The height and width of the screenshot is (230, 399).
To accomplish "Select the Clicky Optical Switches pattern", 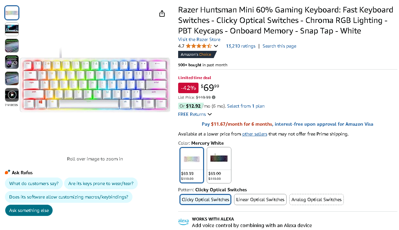I will click(205, 199).
